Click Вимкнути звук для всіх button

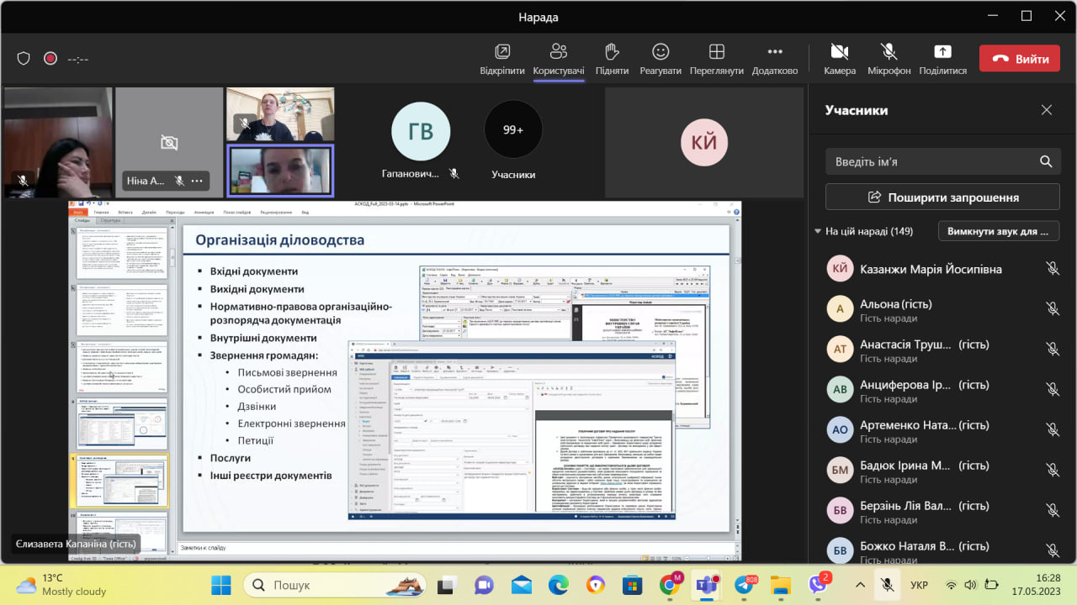(997, 231)
